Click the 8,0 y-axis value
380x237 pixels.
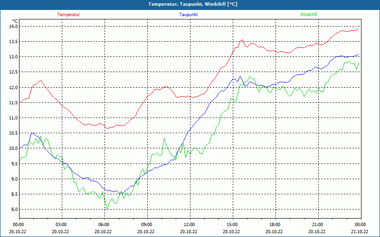click(15, 210)
